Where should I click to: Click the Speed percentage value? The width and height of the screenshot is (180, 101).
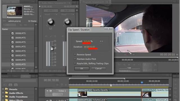(87, 41)
